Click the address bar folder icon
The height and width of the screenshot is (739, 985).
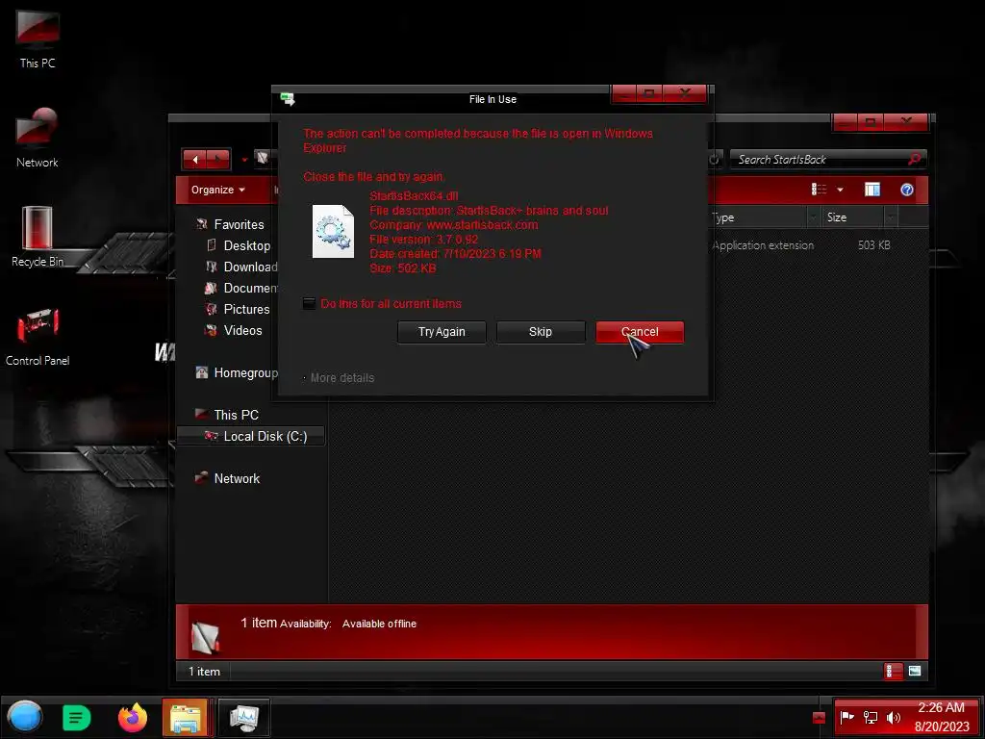tap(262, 159)
